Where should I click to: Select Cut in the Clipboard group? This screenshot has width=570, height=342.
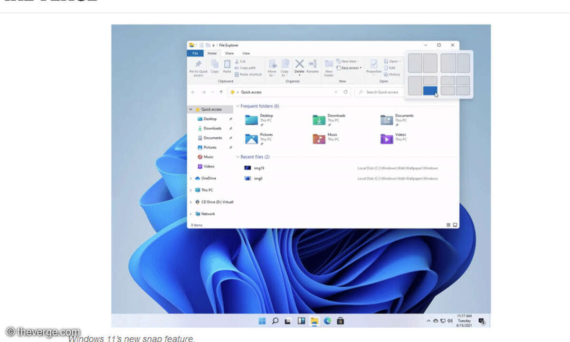pos(240,61)
